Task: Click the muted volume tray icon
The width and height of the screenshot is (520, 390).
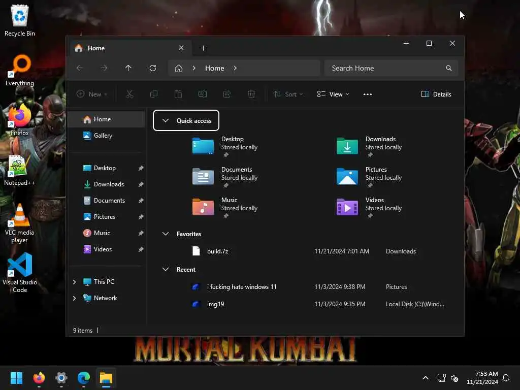Action: [x=454, y=378]
